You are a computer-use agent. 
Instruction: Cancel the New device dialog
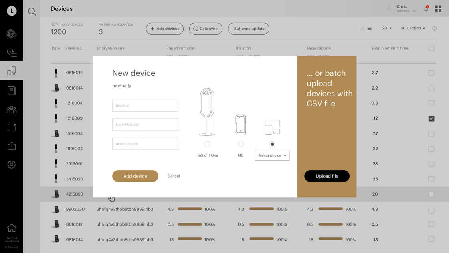[x=174, y=176]
